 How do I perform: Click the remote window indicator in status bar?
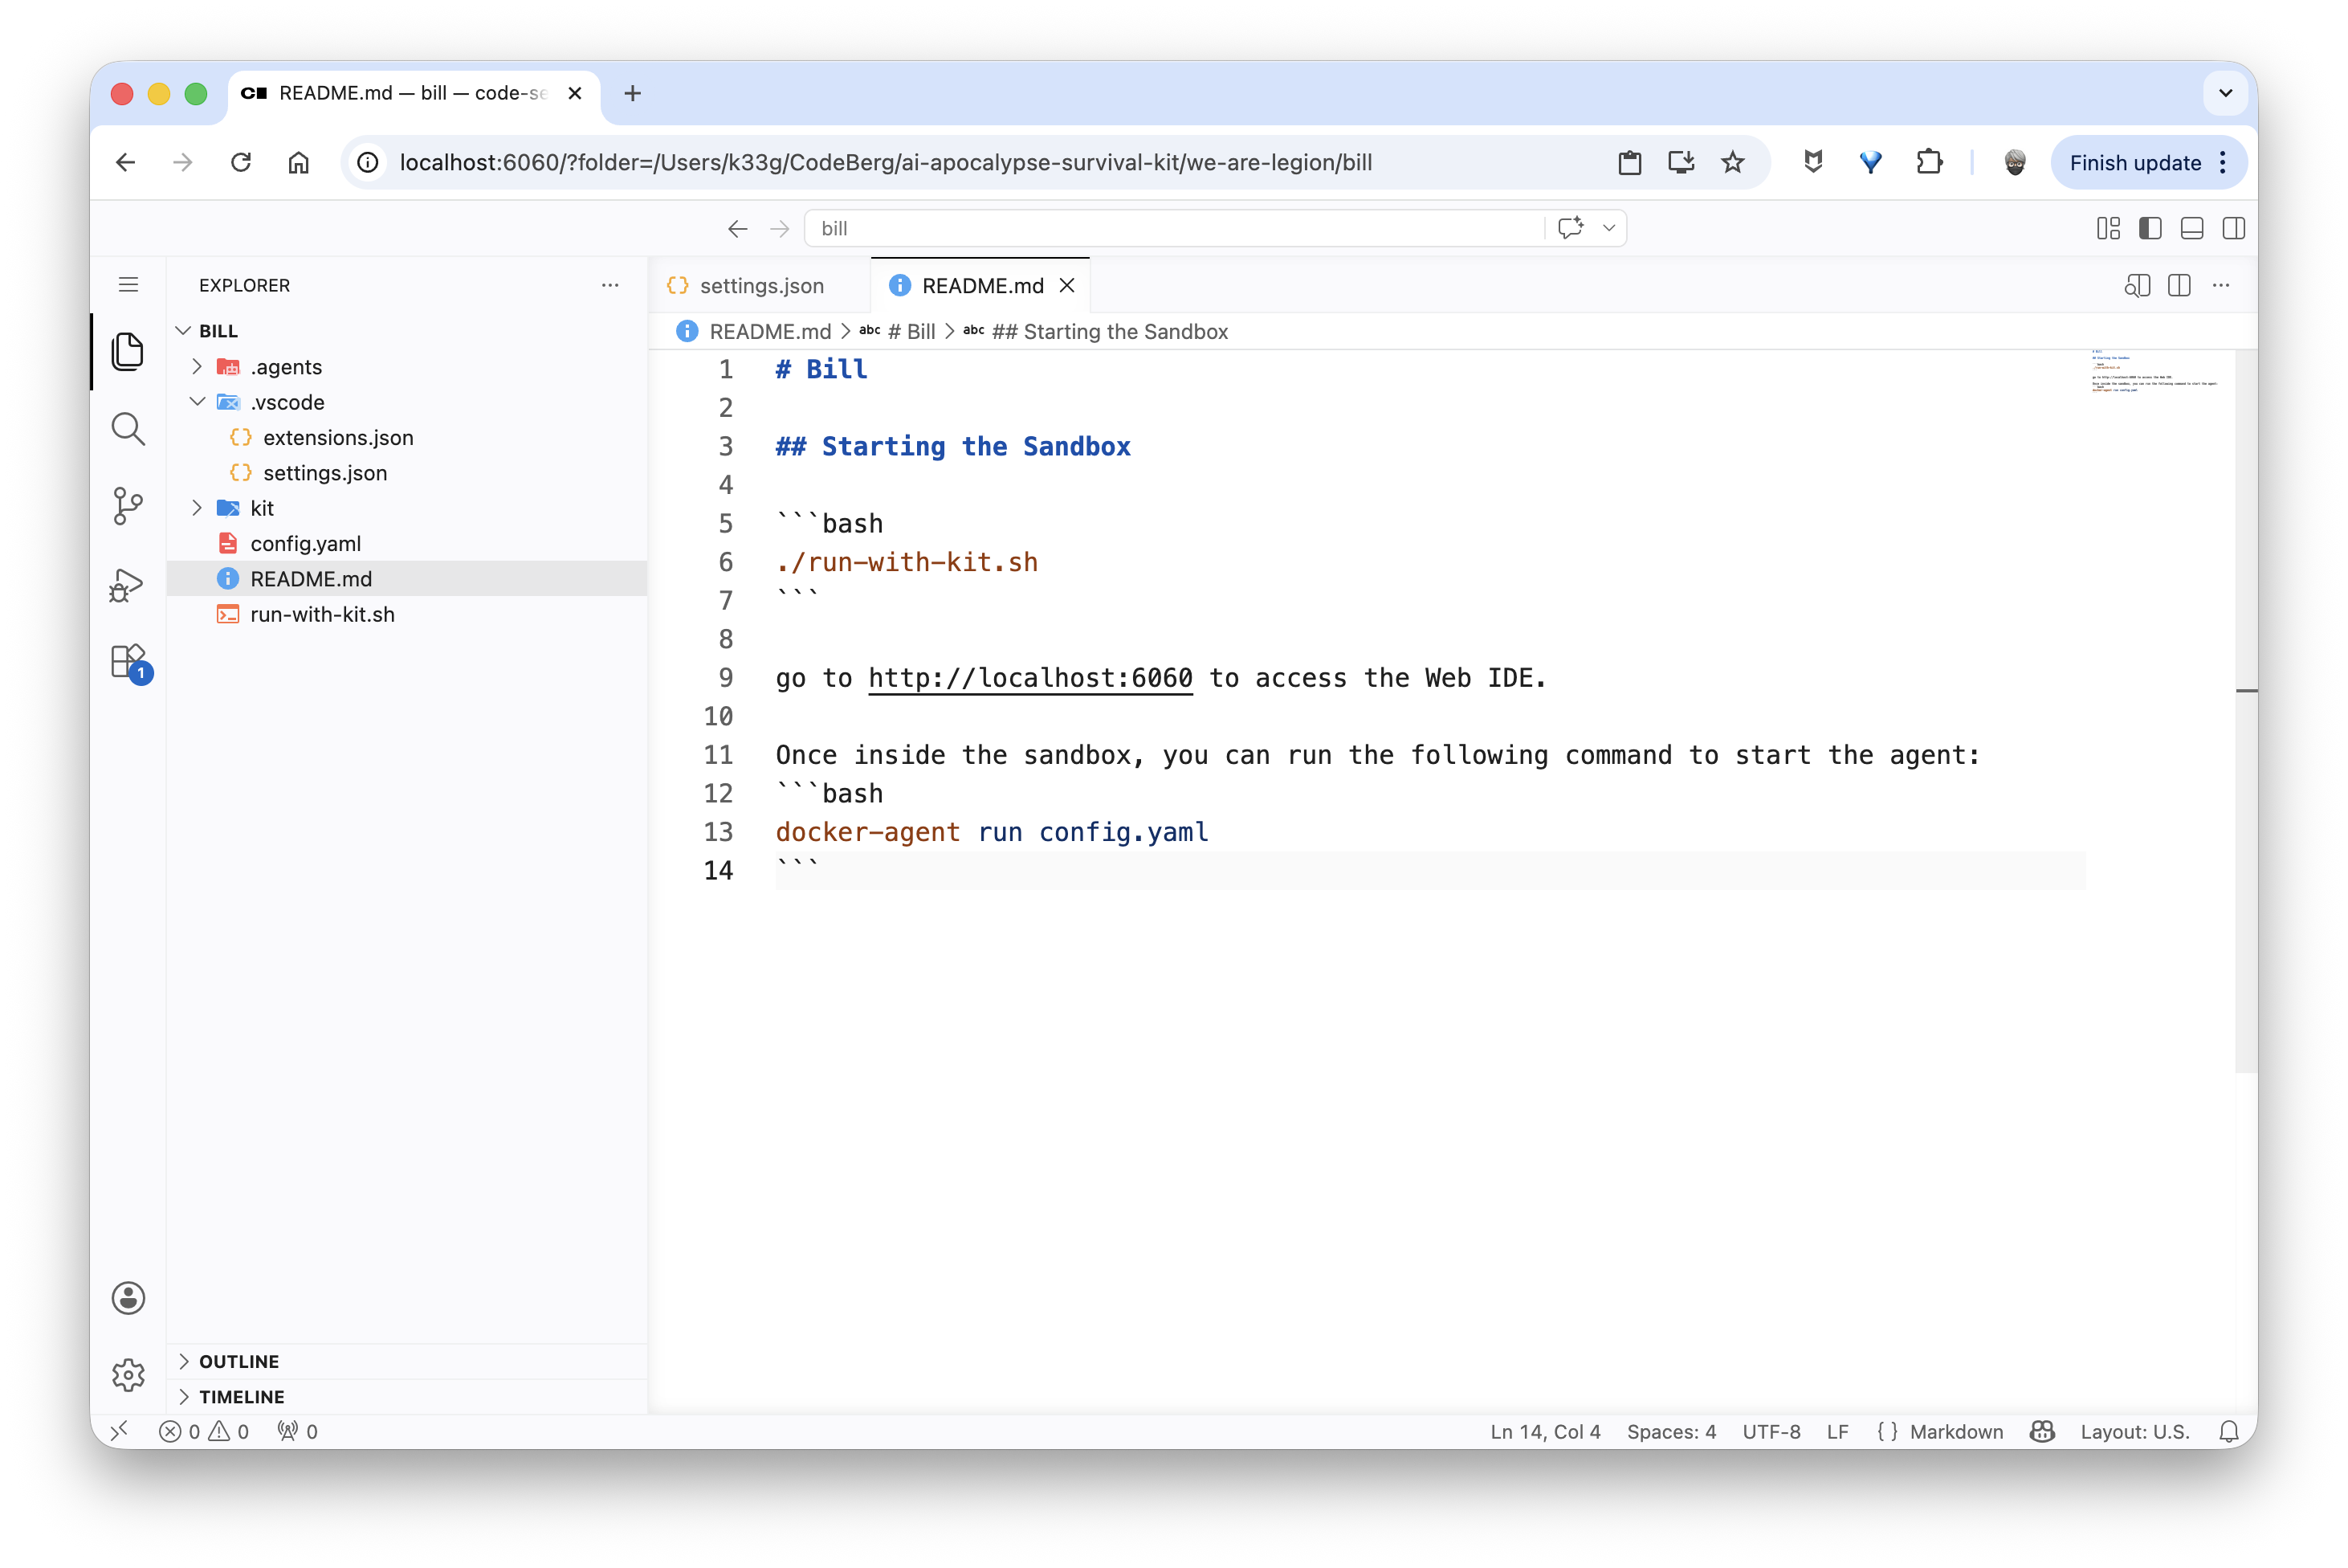tap(119, 1432)
